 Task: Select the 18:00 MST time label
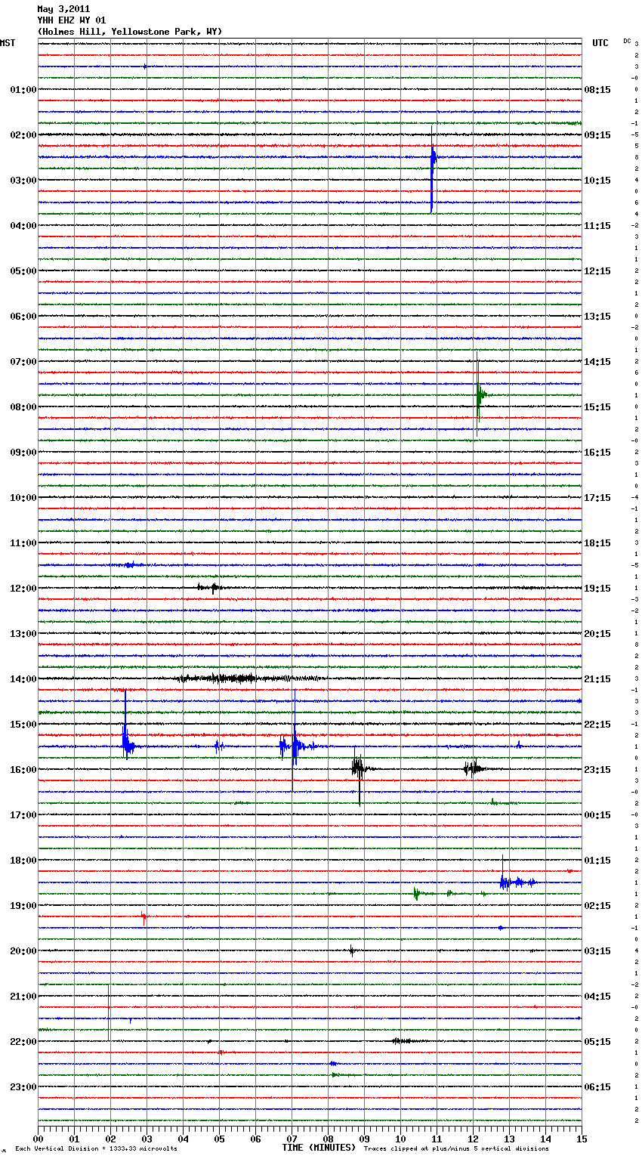(x=23, y=861)
